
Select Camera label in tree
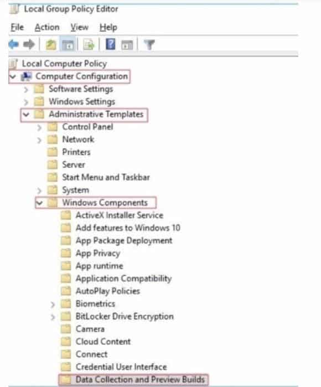click(x=90, y=329)
